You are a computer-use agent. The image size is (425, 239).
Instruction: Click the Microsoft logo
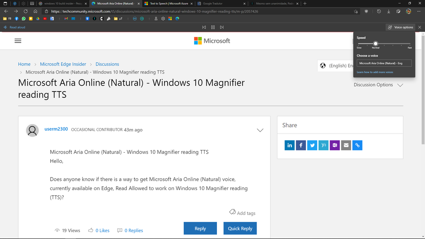click(x=212, y=41)
